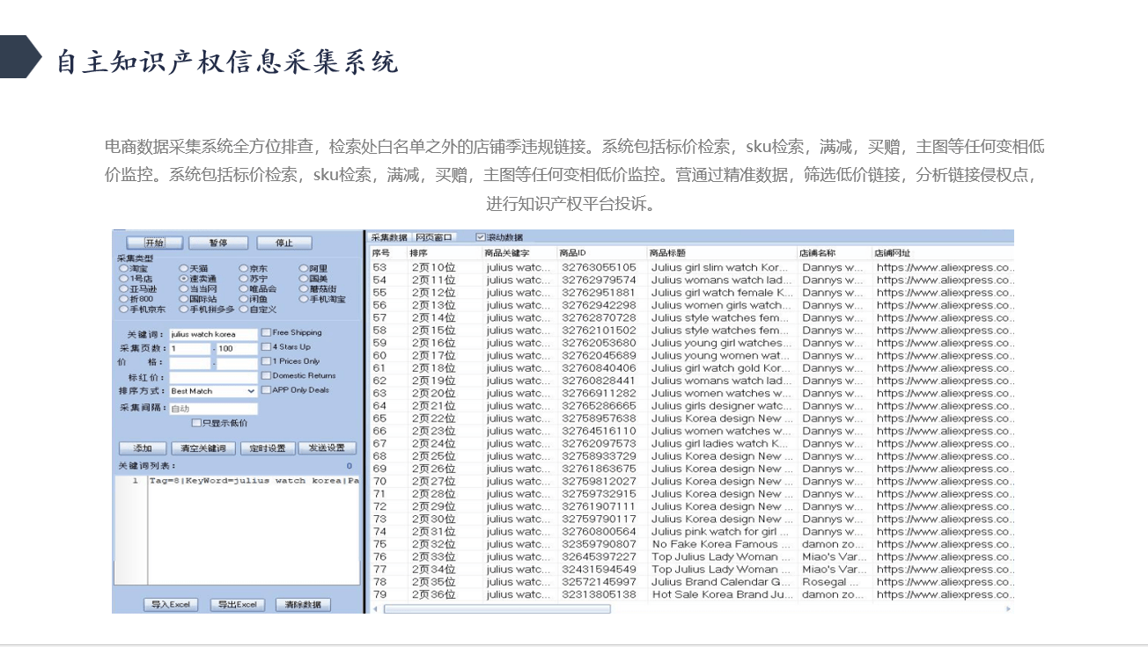Click the 开始 start button
This screenshot has height=647, width=1148.
coord(154,243)
